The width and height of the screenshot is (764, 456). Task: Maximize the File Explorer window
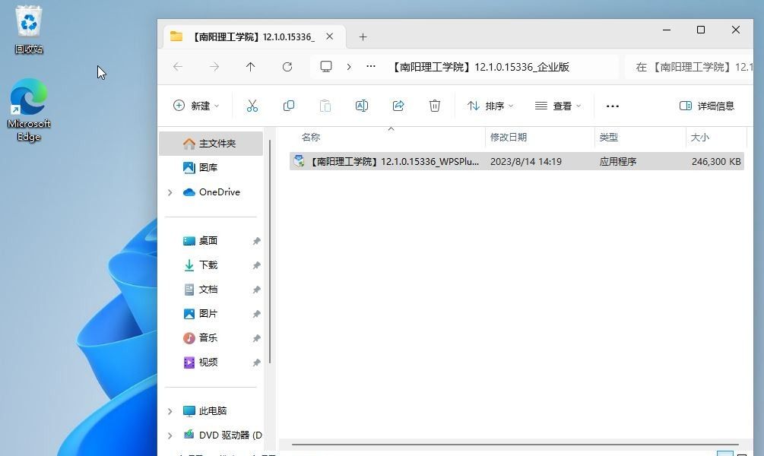pyautogui.click(x=701, y=30)
